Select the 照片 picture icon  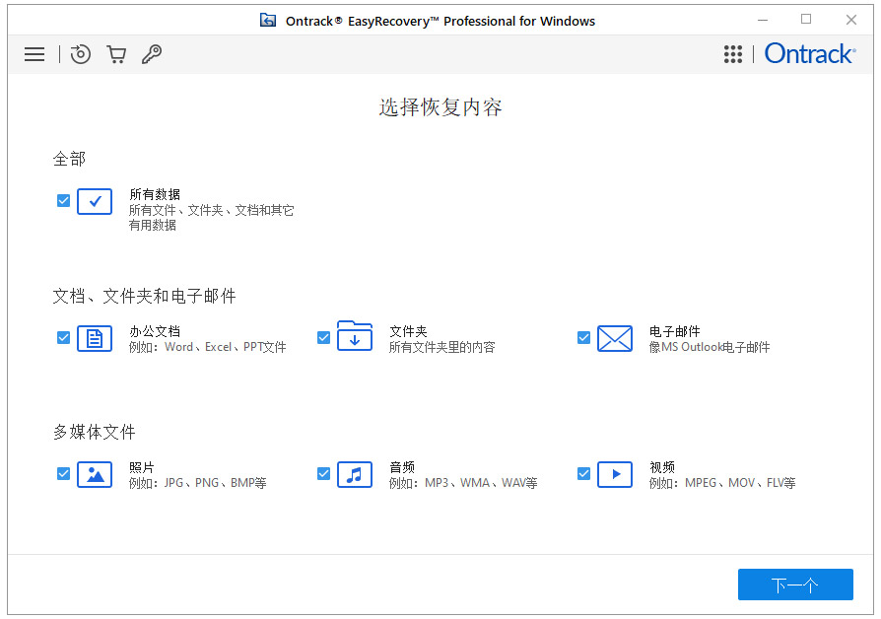coord(95,474)
